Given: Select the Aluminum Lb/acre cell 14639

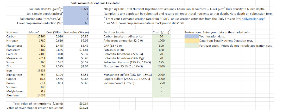Looking at the screenshot, I should (36, 95).
